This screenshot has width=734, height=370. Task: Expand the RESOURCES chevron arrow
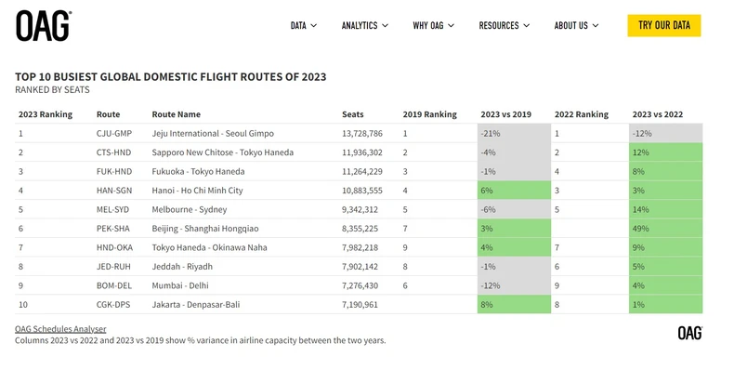click(526, 26)
